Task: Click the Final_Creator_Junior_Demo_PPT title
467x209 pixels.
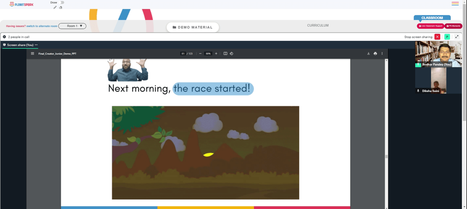Action: click(x=57, y=54)
